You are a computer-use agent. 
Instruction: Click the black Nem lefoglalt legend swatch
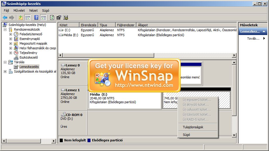pos(61,141)
